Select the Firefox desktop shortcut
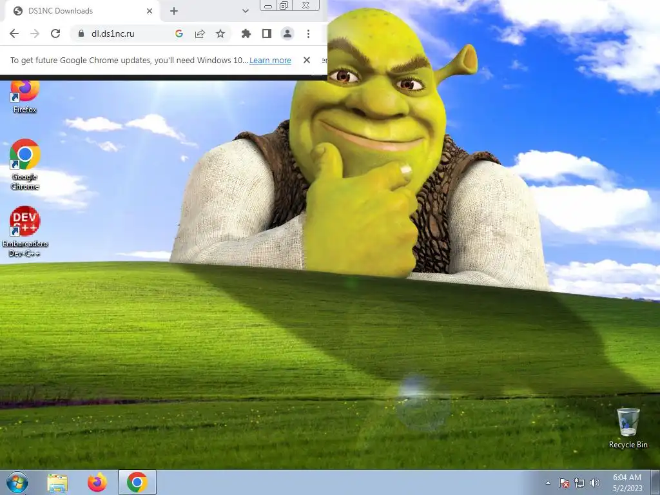 24,98
